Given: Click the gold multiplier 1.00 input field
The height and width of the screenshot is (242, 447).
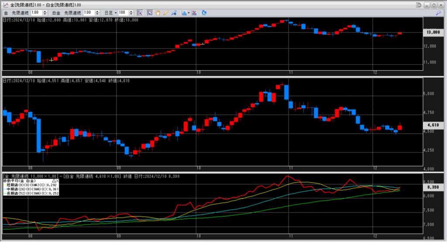Looking at the screenshot, I should (x=37, y=13).
